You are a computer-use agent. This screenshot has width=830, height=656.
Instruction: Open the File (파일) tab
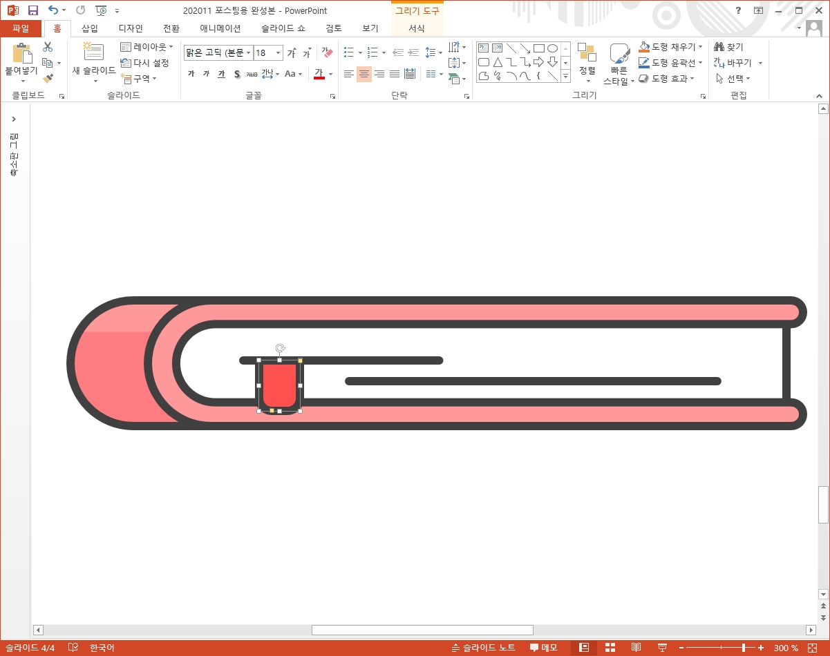tap(21, 28)
